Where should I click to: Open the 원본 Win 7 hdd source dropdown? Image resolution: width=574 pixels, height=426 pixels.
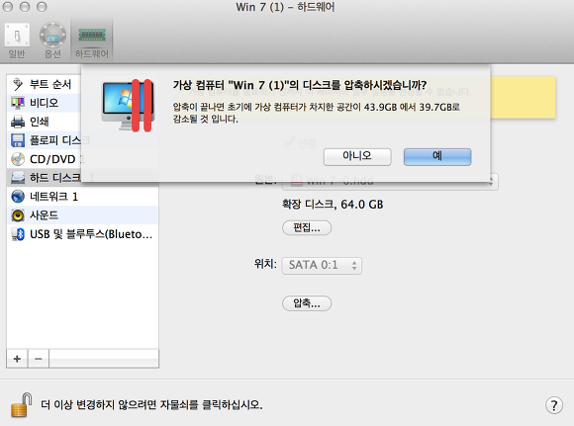pos(390,181)
